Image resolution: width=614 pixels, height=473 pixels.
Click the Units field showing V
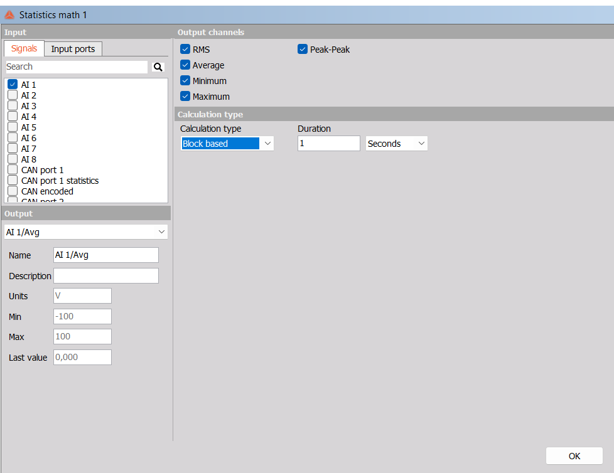point(83,295)
